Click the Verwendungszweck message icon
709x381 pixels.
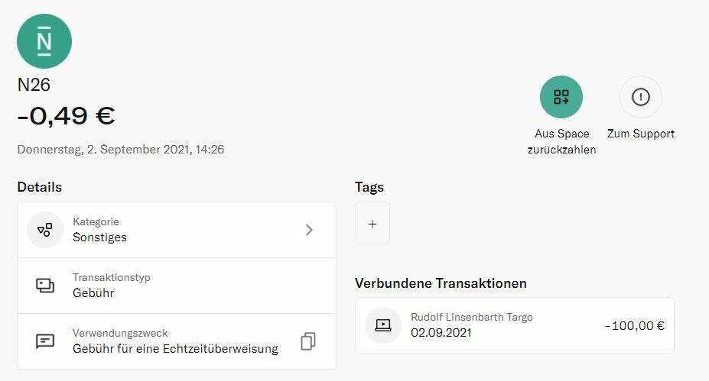click(x=45, y=341)
